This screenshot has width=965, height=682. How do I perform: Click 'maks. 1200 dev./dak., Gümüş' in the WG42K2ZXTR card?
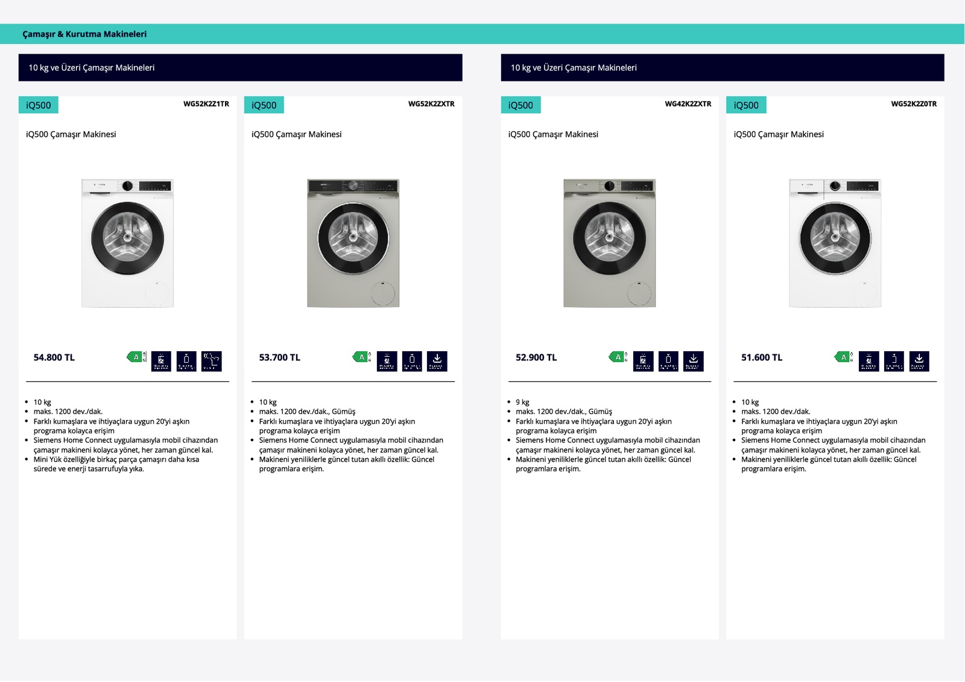[564, 412]
